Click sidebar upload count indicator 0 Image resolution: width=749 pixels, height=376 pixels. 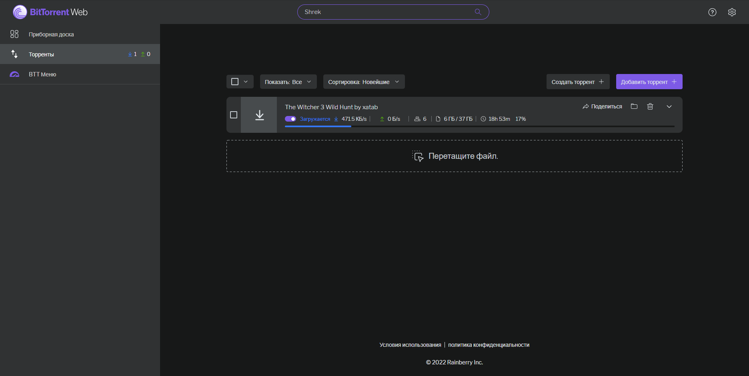[x=146, y=54]
